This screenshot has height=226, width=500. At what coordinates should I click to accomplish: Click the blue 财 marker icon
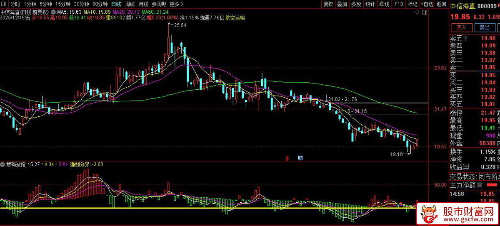300,158
